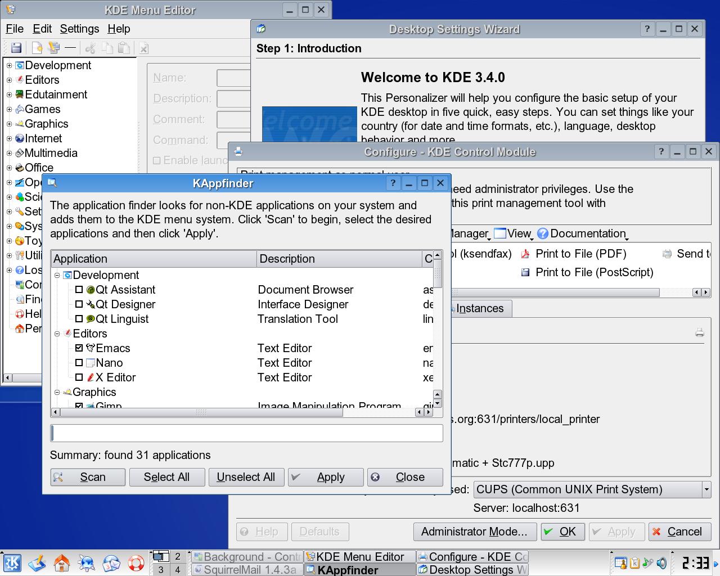Close the KAppfinder dialog with Close button
Image resolution: width=720 pixels, height=576 pixels.
pyautogui.click(x=405, y=477)
